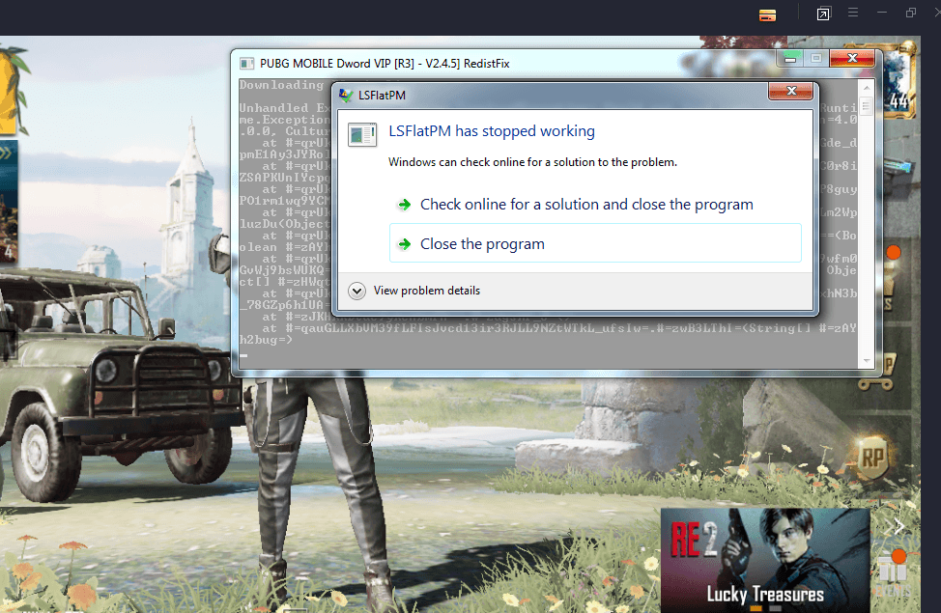
Task: Click the arrow icon beside Close the program
Action: [x=405, y=244]
